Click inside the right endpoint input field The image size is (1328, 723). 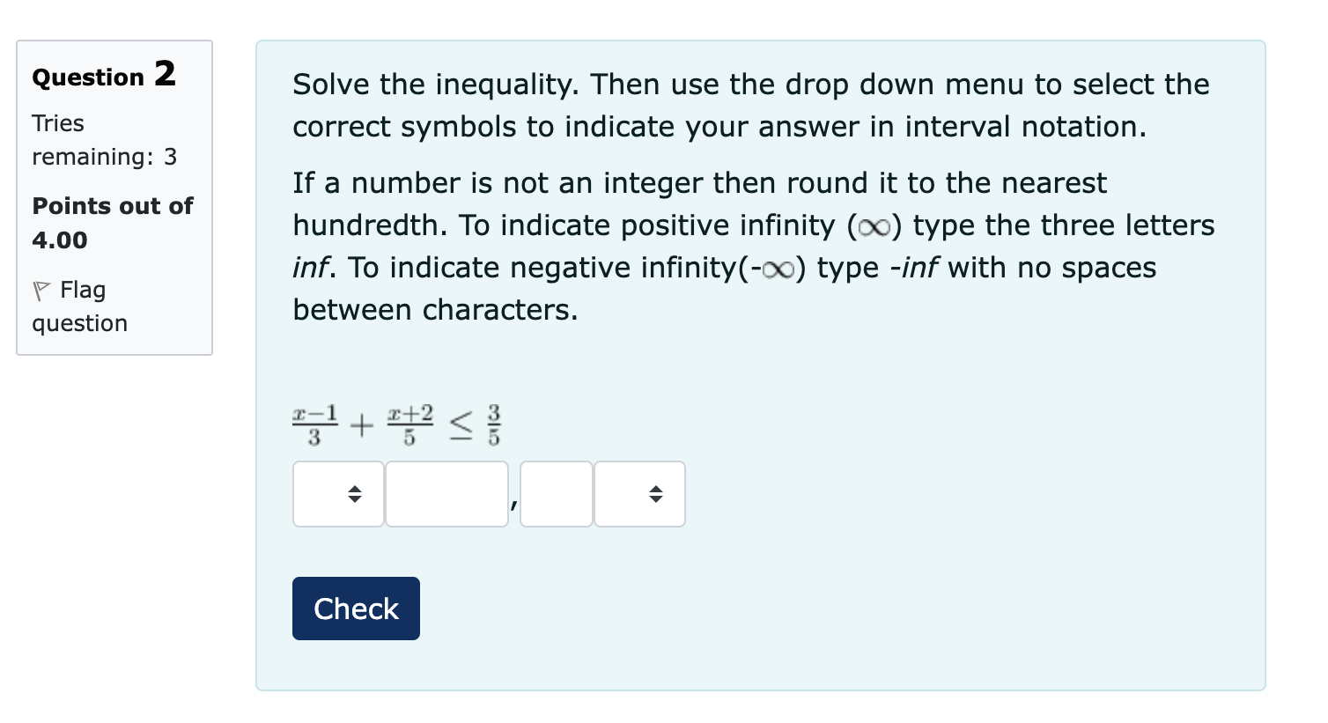[557, 494]
